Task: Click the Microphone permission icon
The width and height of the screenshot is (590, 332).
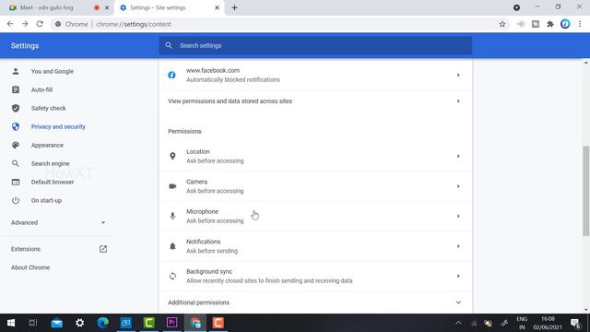Action: [172, 216]
